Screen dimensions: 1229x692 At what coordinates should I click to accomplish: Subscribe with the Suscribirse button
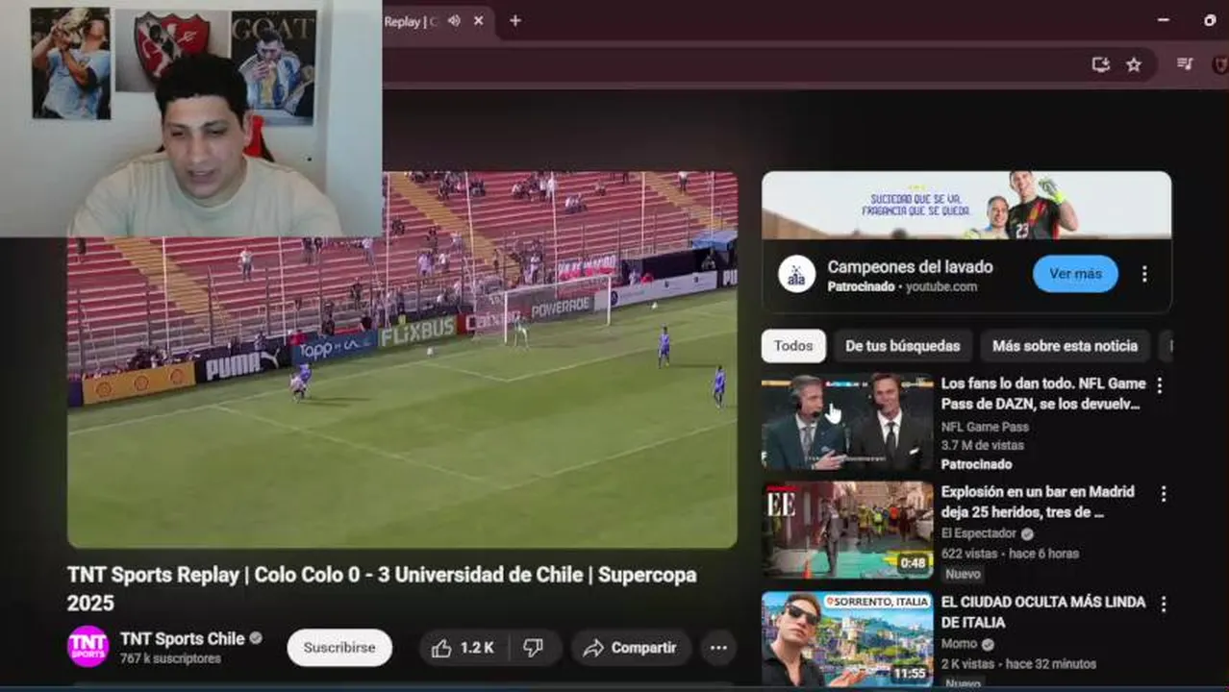[339, 648]
